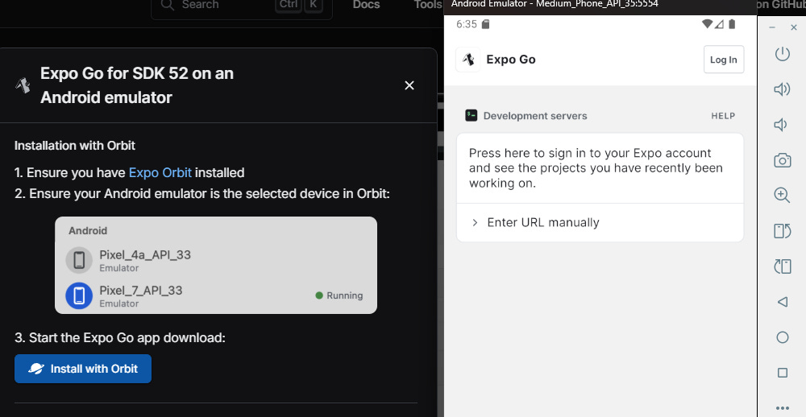The width and height of the screenshot is (806, 417).
Task: Rotate emulator right using rotate icon
Action: [x=783, y=266]
